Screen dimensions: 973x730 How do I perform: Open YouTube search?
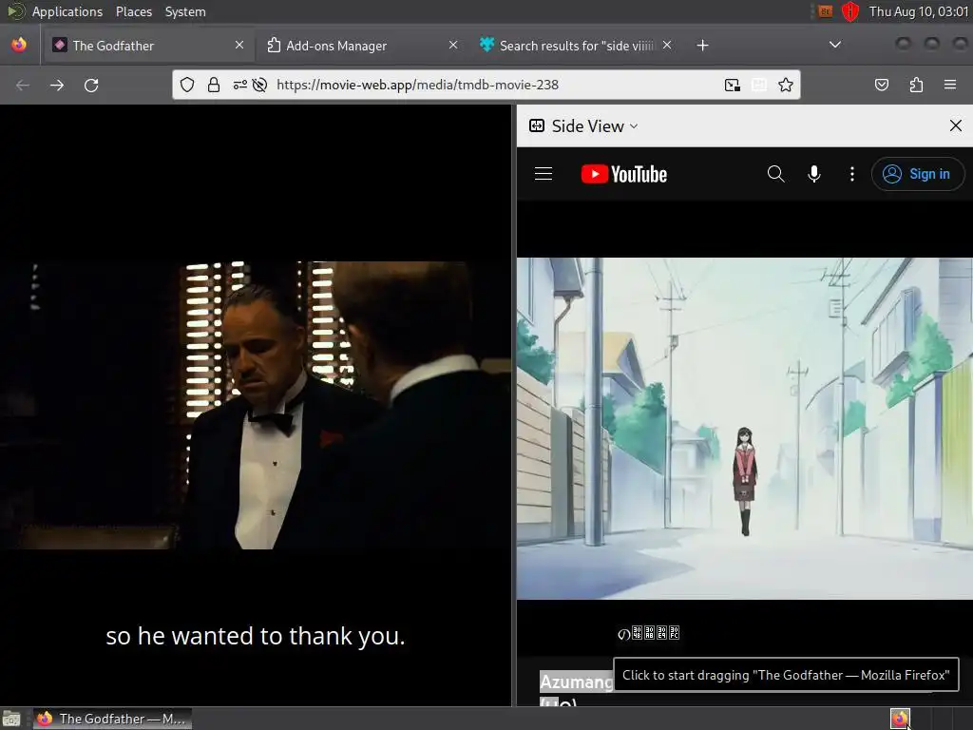click(775, 174)
